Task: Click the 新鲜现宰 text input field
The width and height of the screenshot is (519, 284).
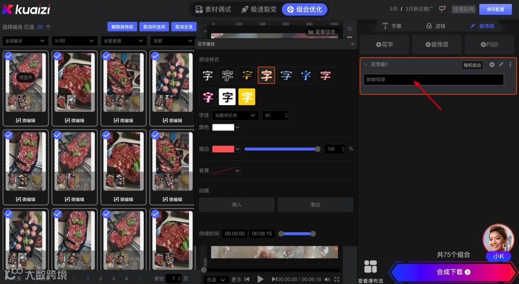Action: click(x=433, y=80)
